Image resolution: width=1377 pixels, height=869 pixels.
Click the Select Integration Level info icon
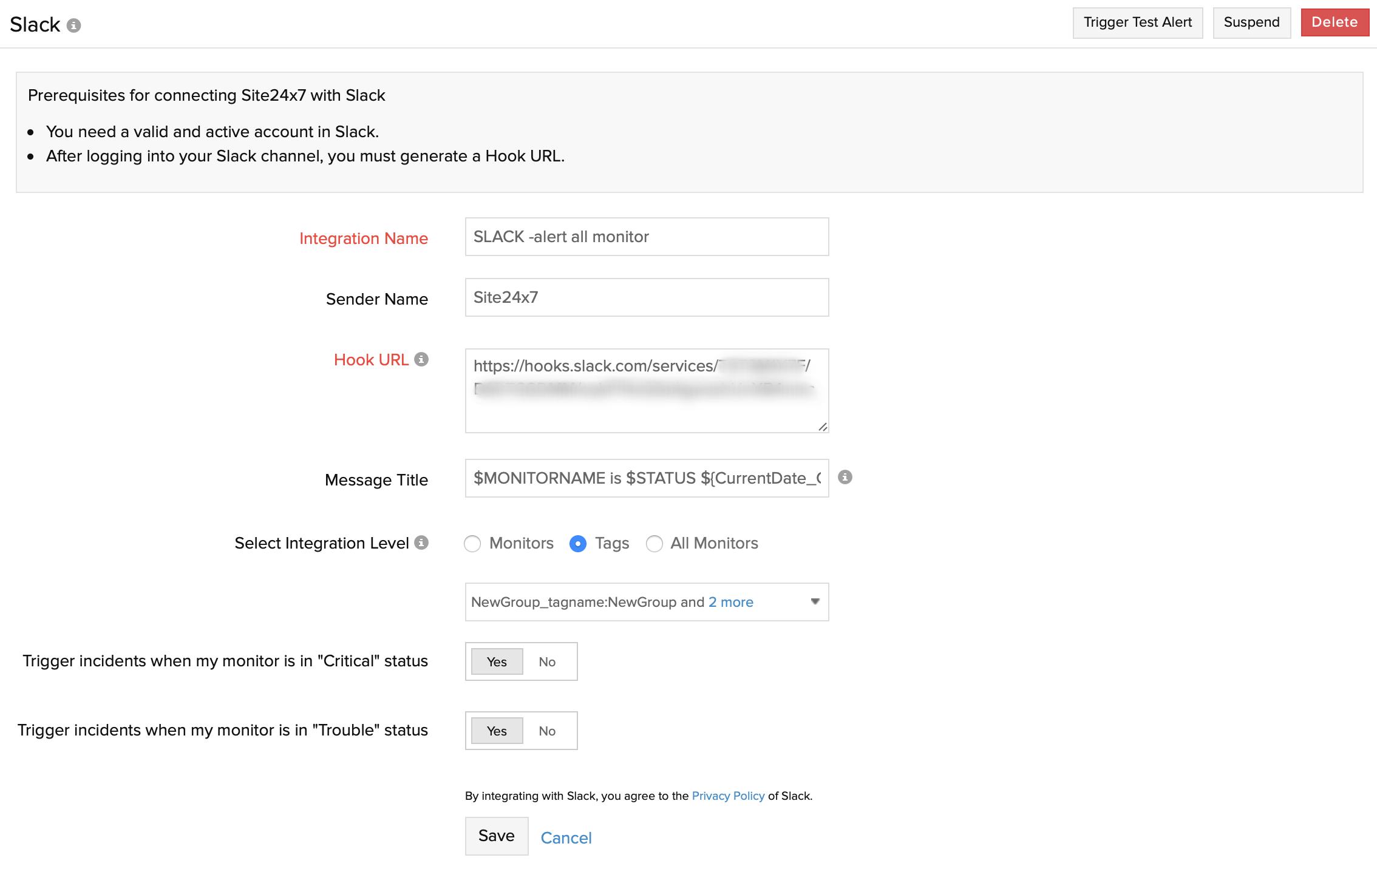(421, 543)
